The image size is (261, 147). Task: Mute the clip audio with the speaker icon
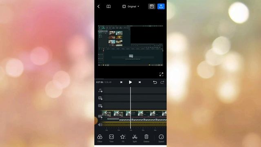tap(100, 125)
